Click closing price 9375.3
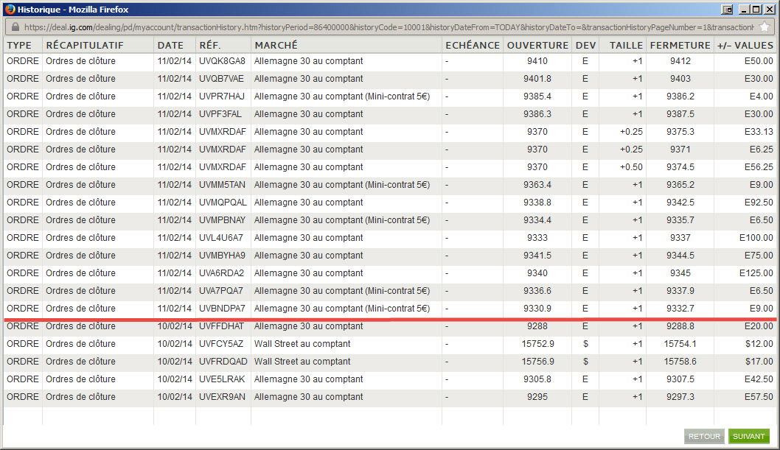Viewport: 780px width, 450px height. 680,132
